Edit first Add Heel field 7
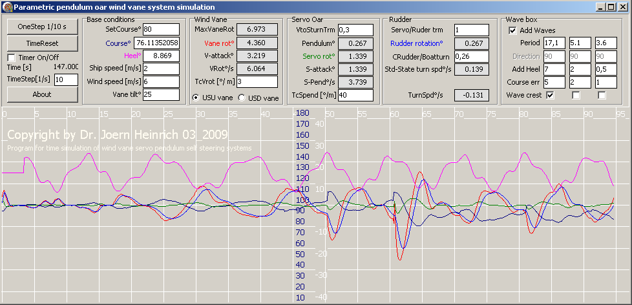This screenshot has width=632, height=305. 554,69
